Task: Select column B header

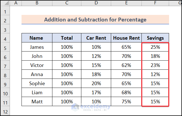Action: point(37,3)
